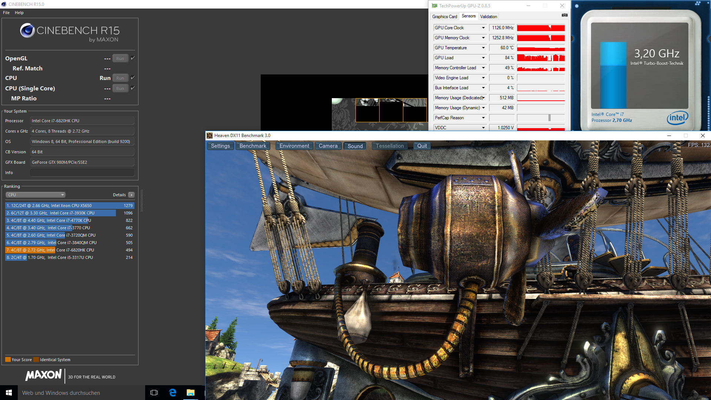Click the Cinebench R15 logo sphere

tap(27, 30)
